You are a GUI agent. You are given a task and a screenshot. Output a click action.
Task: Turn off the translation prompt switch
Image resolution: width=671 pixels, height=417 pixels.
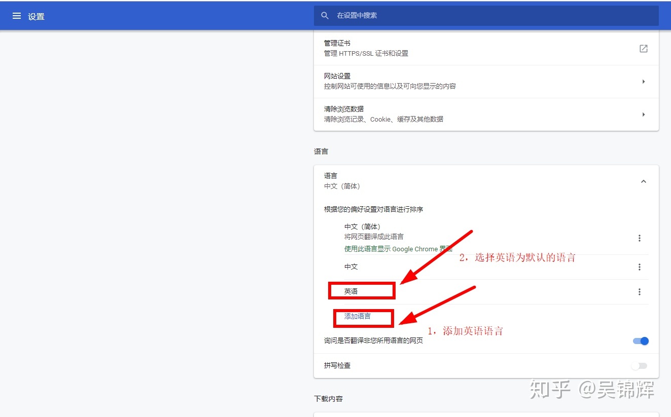pyautogui.click(x=640, y=341)
